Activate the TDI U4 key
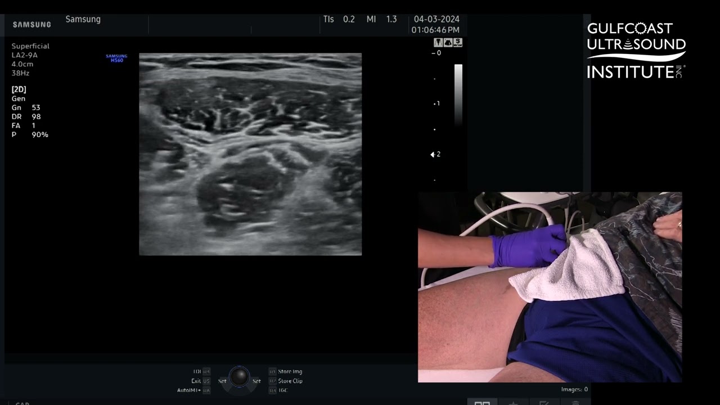 [201, 371]
